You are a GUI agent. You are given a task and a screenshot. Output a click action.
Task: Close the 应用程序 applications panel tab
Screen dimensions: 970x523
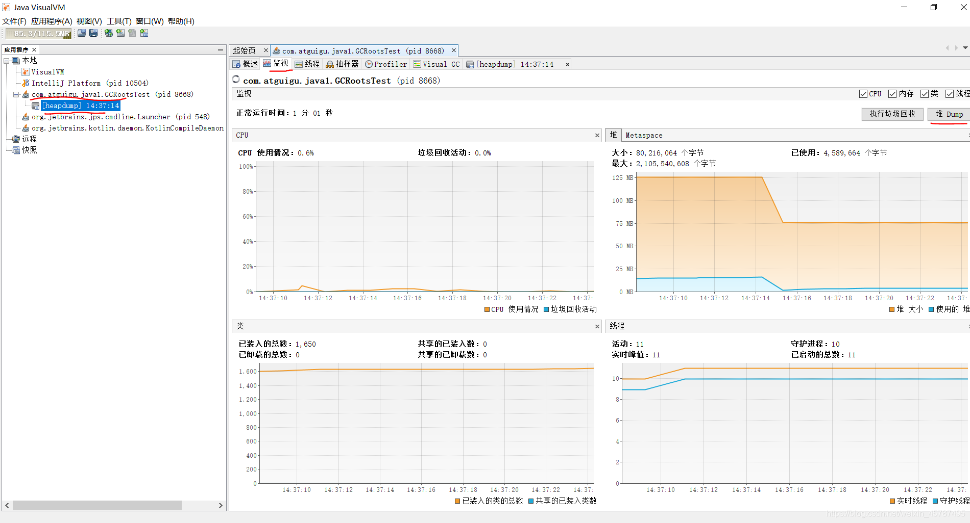tap(34, 49)
